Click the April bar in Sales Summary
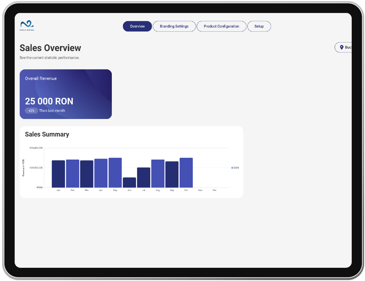The image size is (365, 281). coord(101,173)
